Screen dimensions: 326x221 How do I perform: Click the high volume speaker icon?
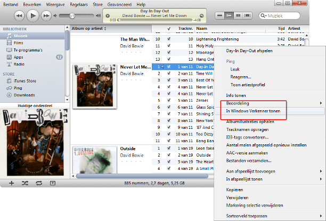[98, 15]
